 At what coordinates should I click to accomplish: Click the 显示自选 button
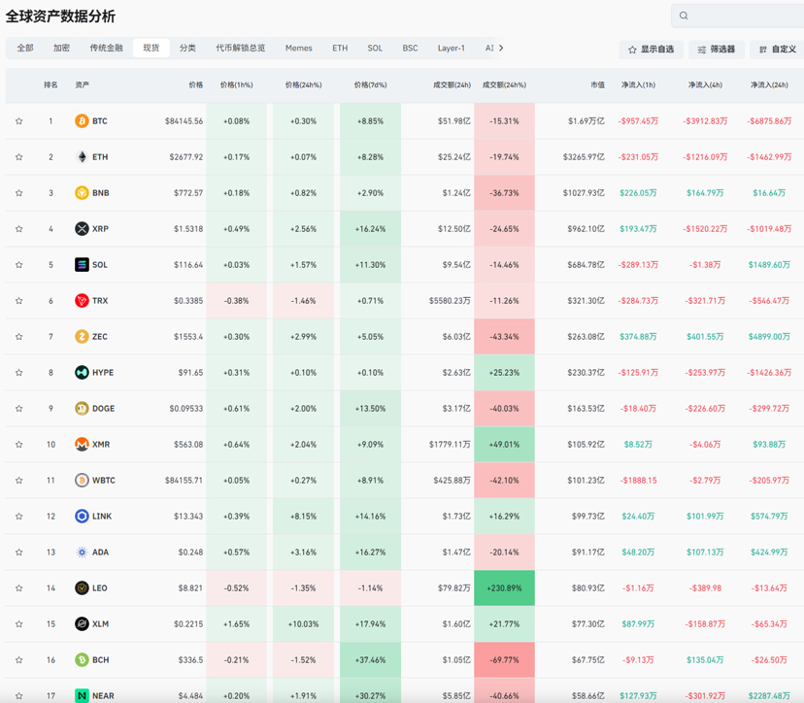pyautogui.click(x=652, y=50)
